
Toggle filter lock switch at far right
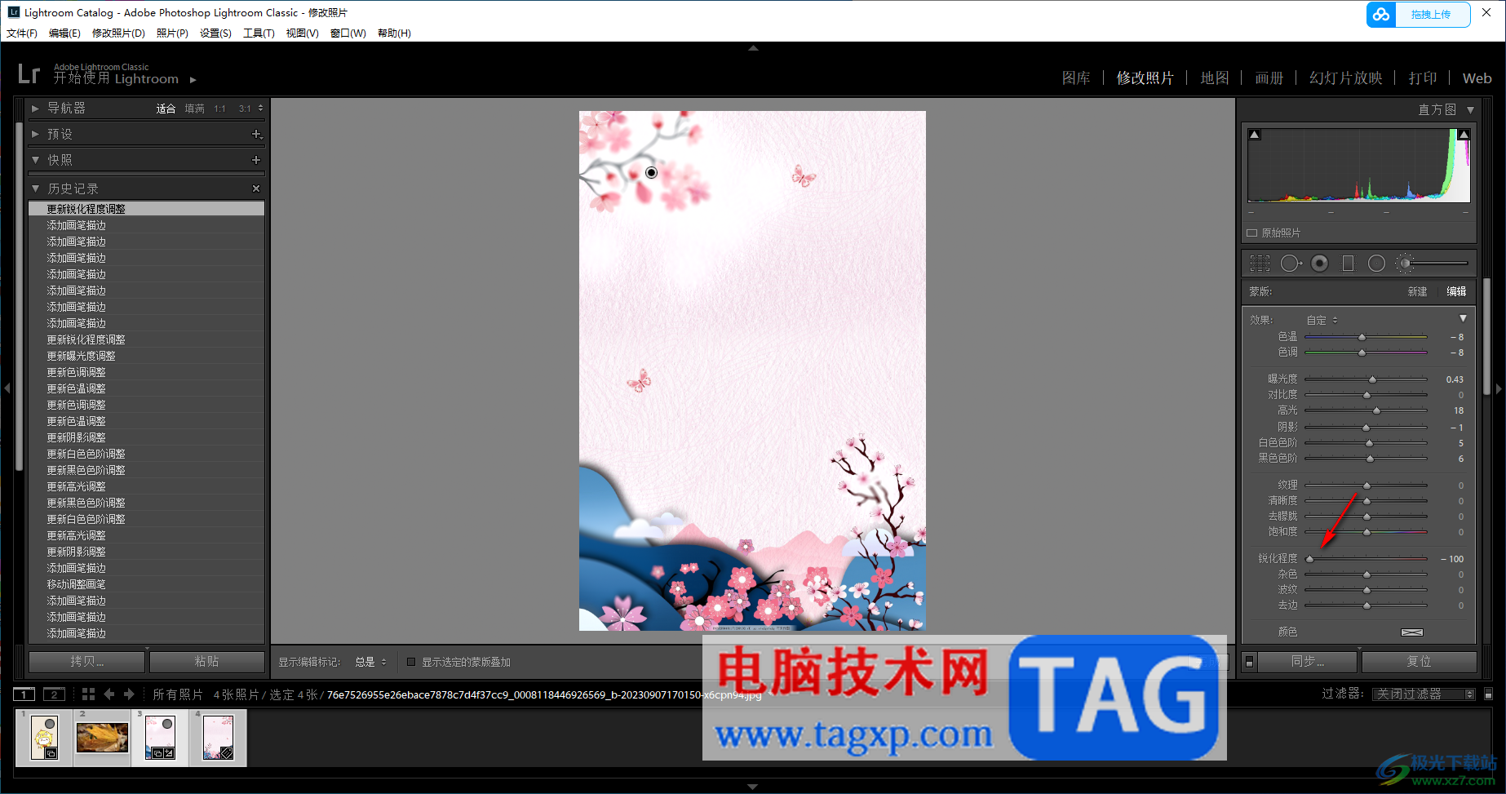pos(1488,694)
